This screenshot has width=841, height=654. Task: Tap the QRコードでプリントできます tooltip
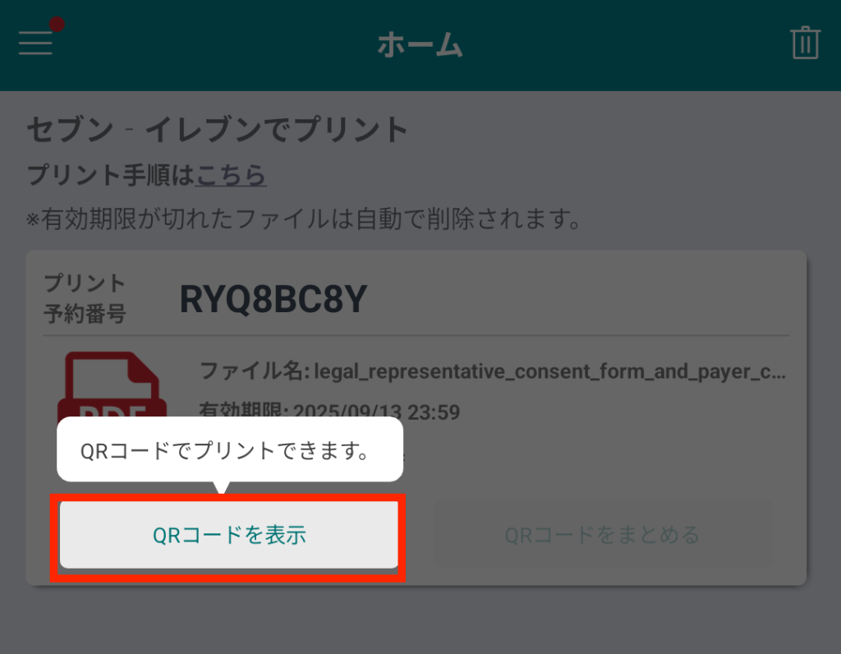coord(230,450)
